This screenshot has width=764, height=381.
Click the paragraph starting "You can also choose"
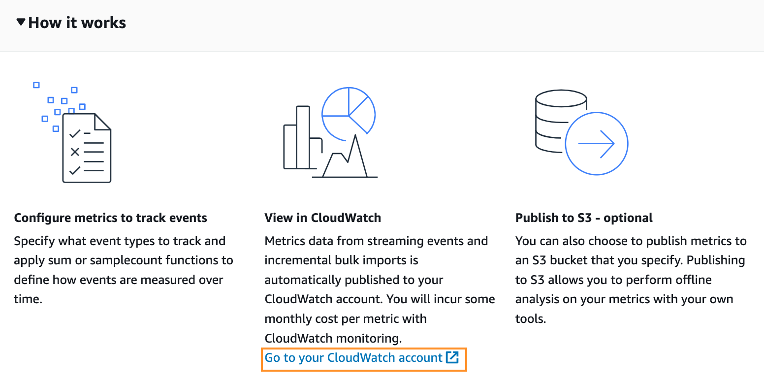[x=631, y=280]
